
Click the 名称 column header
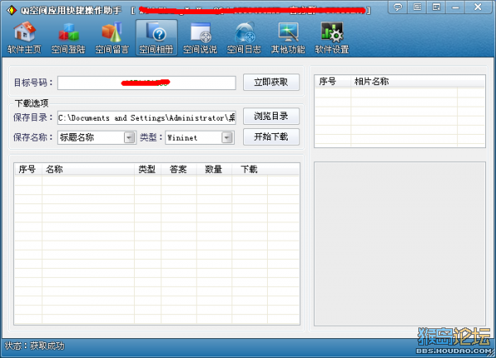pos(88,169)
